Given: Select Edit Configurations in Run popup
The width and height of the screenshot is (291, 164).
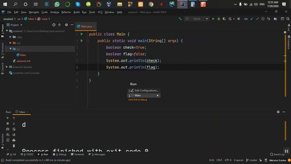Looking at the screenshot, I should 144,91.
